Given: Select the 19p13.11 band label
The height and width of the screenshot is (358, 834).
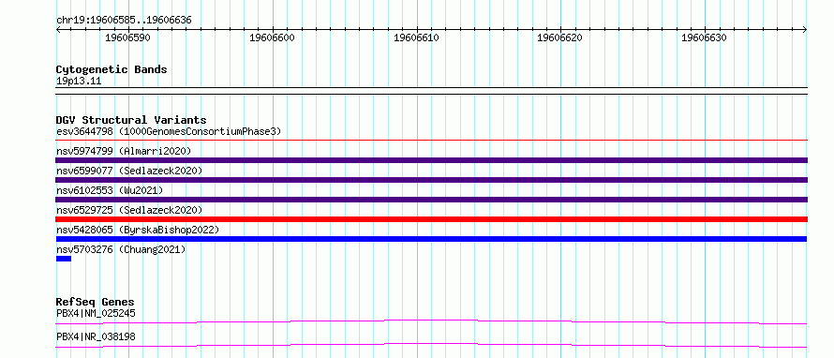Looking at the screenshot, I should pyautogui.click(x=79, y=82).
